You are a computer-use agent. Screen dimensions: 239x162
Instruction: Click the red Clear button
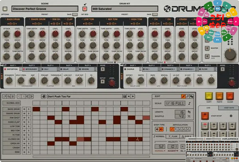(230, 96)
